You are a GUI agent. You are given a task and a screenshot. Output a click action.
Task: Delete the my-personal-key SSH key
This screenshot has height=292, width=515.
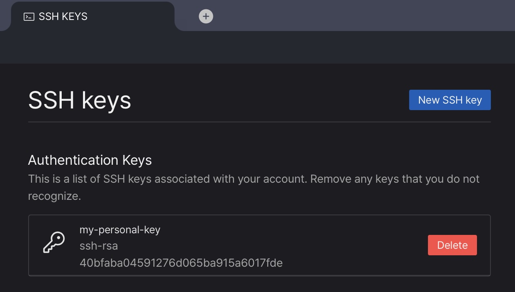[452, 245]
